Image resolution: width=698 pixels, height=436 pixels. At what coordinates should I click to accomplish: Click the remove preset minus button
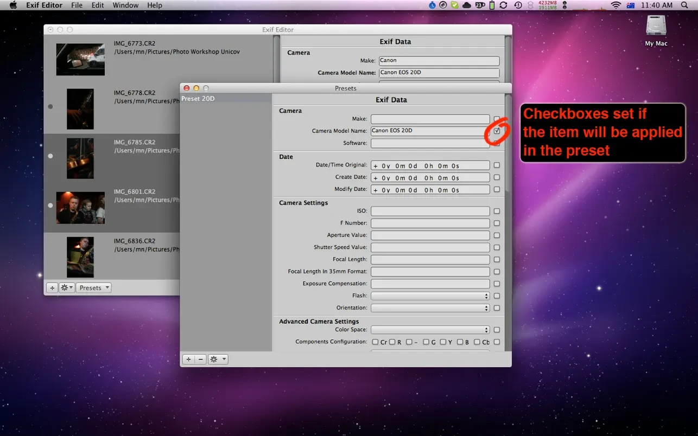(200, 359)
